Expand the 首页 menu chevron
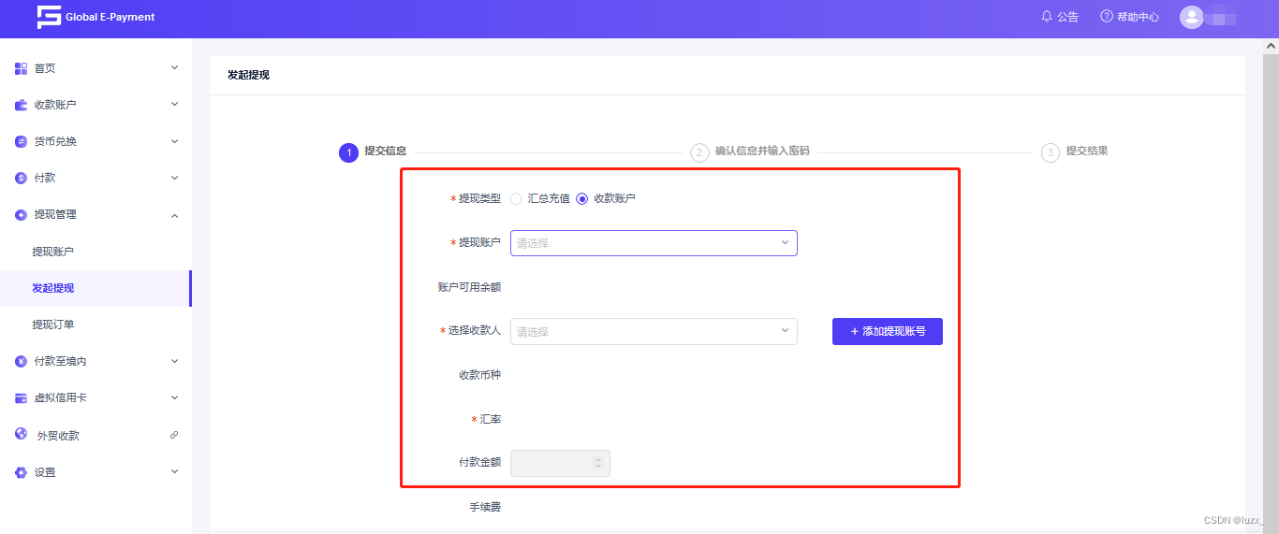1279x534 pixels. (x=174, y=67)
